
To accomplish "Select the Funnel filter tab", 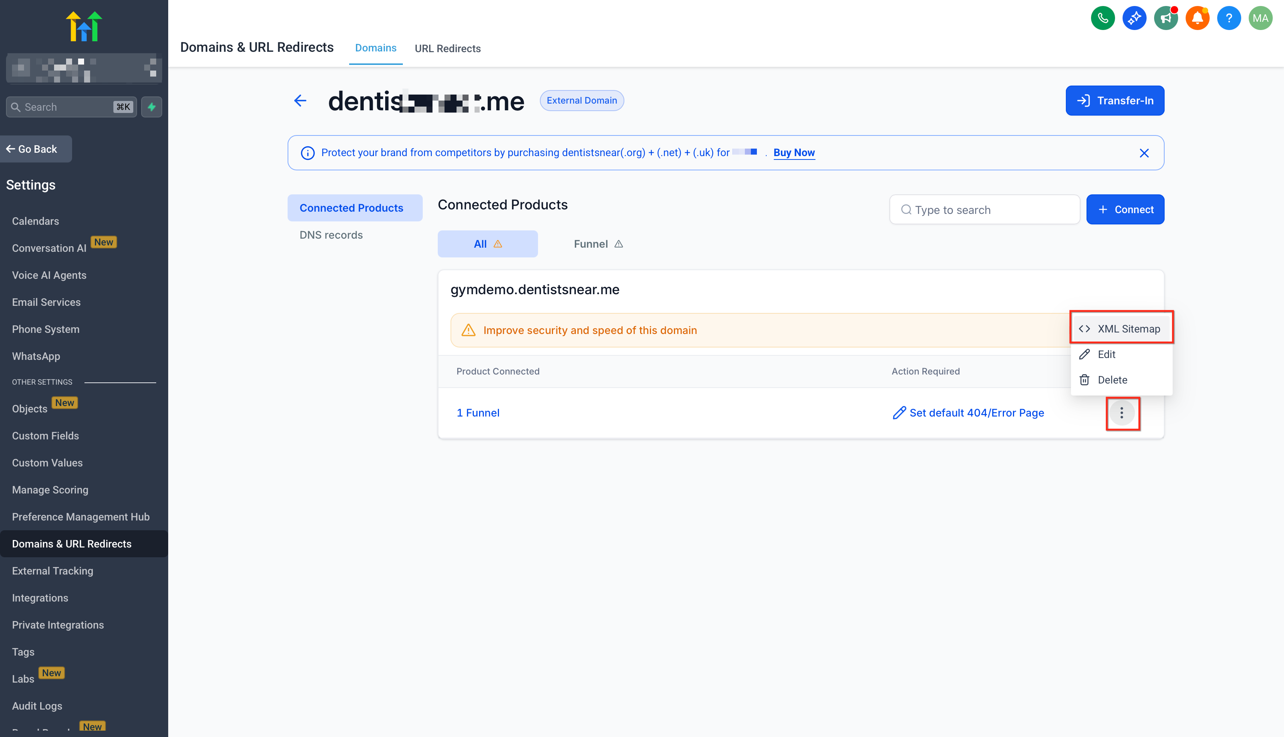I will coord(597,244).
